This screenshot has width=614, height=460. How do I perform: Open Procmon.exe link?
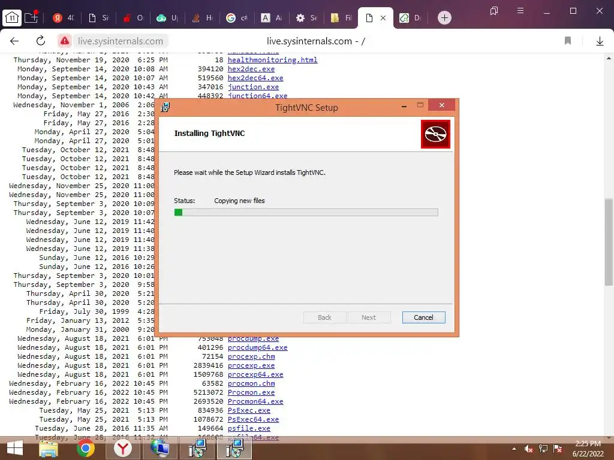[x=251, y=392]
